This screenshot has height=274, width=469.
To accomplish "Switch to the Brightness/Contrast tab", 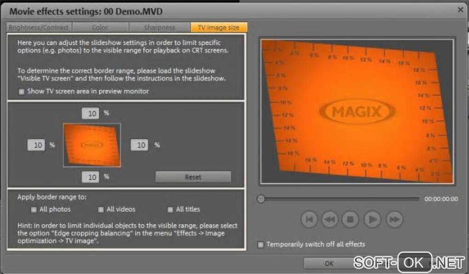I will point(39,27).
